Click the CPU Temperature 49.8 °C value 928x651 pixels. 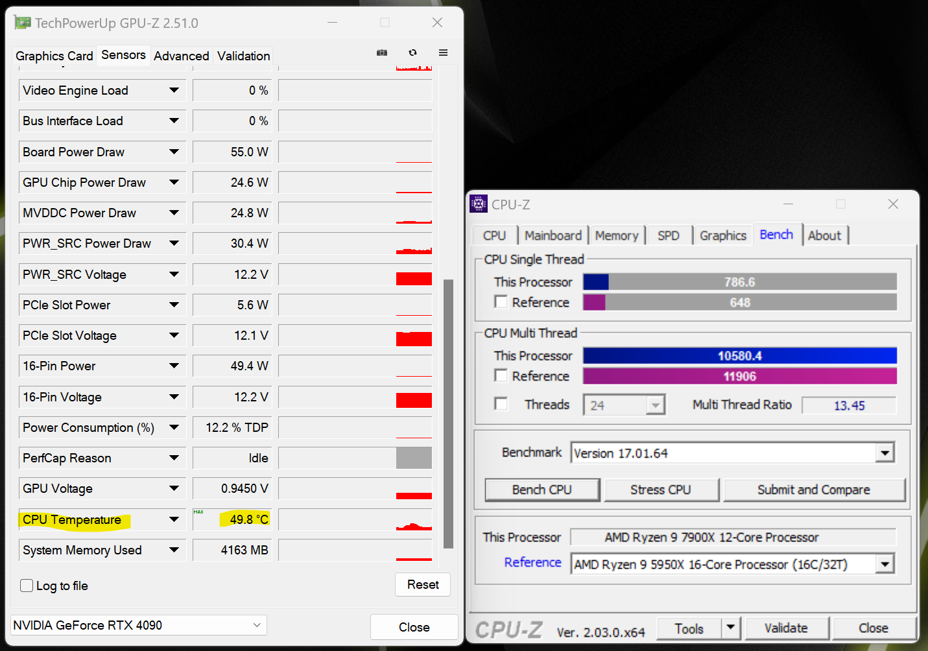(232, 519)
